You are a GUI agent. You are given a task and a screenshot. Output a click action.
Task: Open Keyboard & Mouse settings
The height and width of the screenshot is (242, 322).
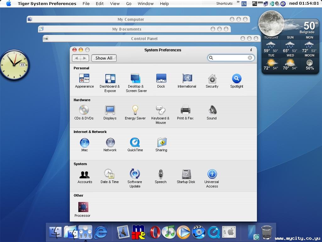160,110
